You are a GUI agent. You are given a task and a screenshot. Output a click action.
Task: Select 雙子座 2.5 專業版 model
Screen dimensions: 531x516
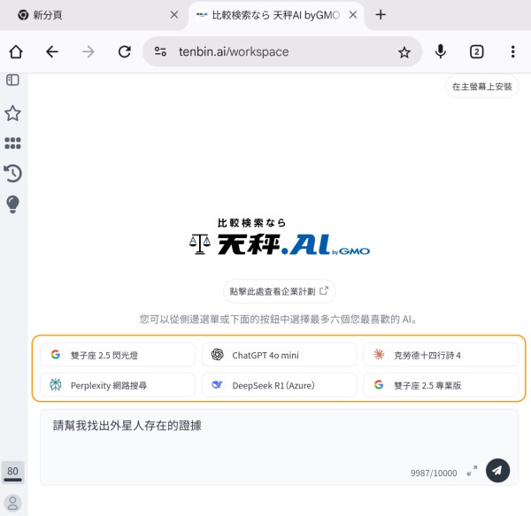pyautogui.click(x=441, y=385)
